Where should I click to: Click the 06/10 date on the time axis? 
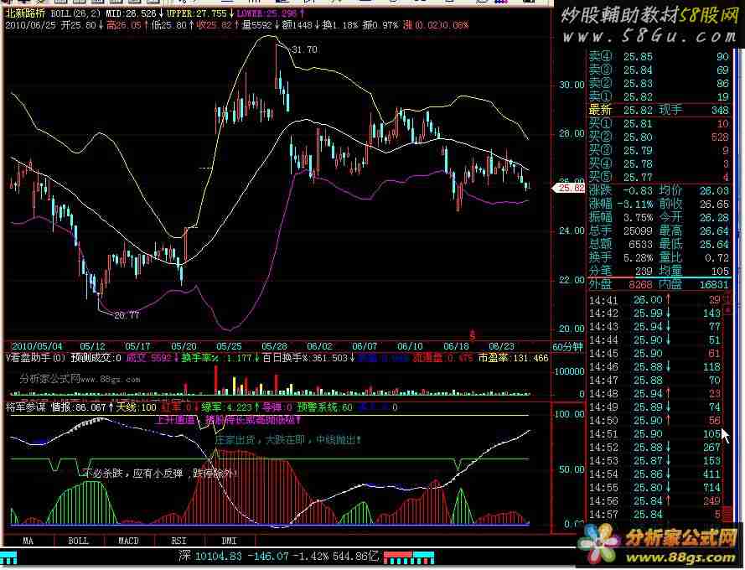tap(410, 346)
